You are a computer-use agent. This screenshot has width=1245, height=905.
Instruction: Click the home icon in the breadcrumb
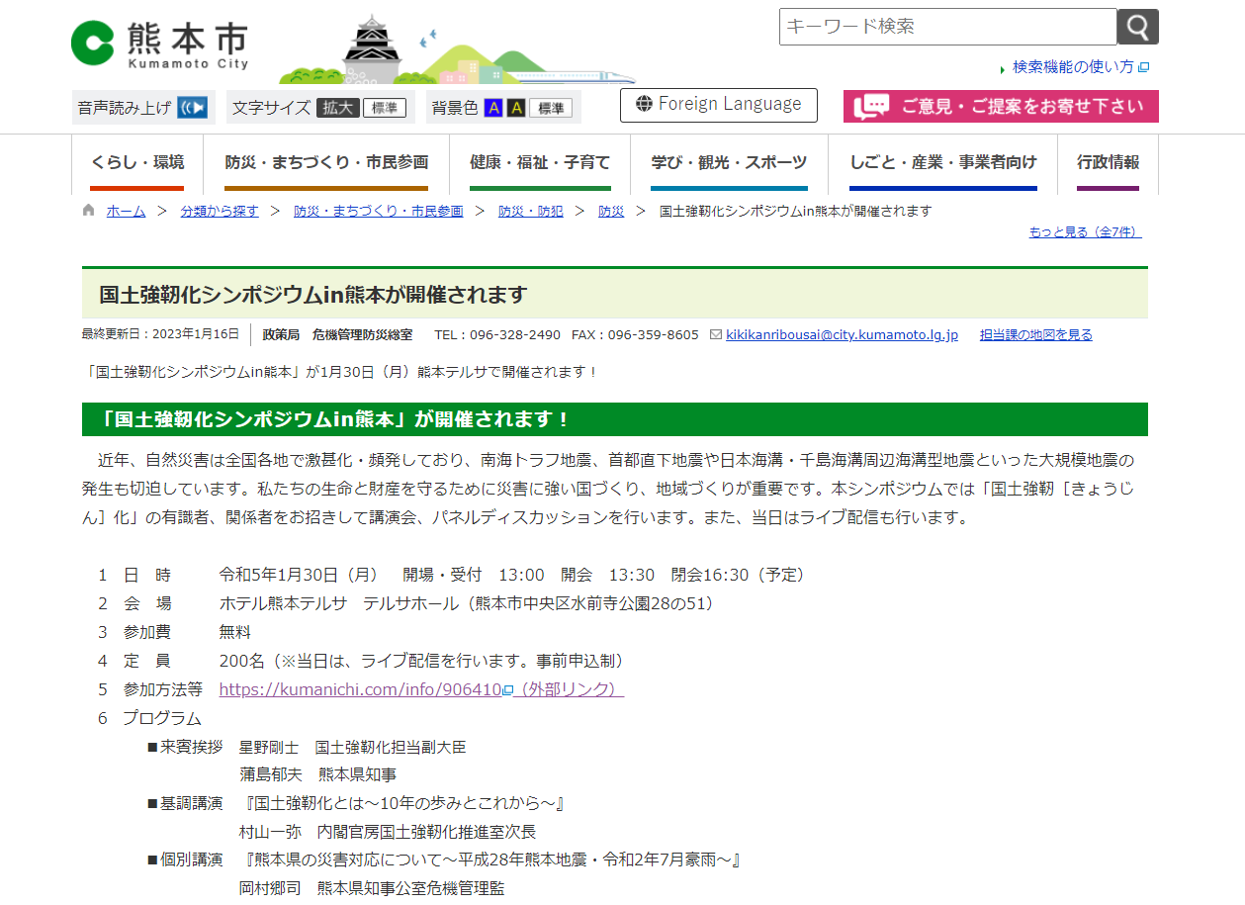(x=88, y=210)
